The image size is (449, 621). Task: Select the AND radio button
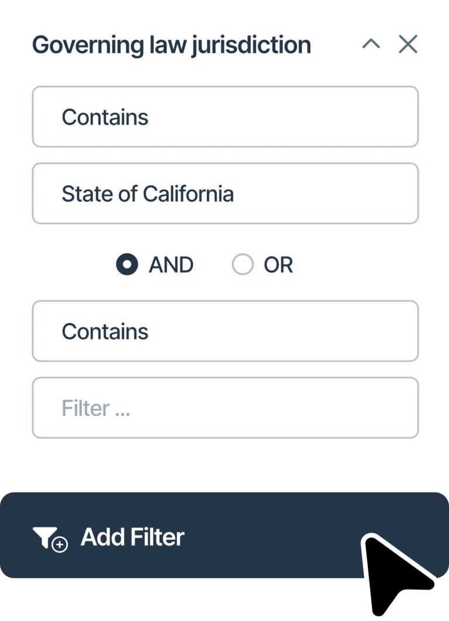tap(127, 265)
